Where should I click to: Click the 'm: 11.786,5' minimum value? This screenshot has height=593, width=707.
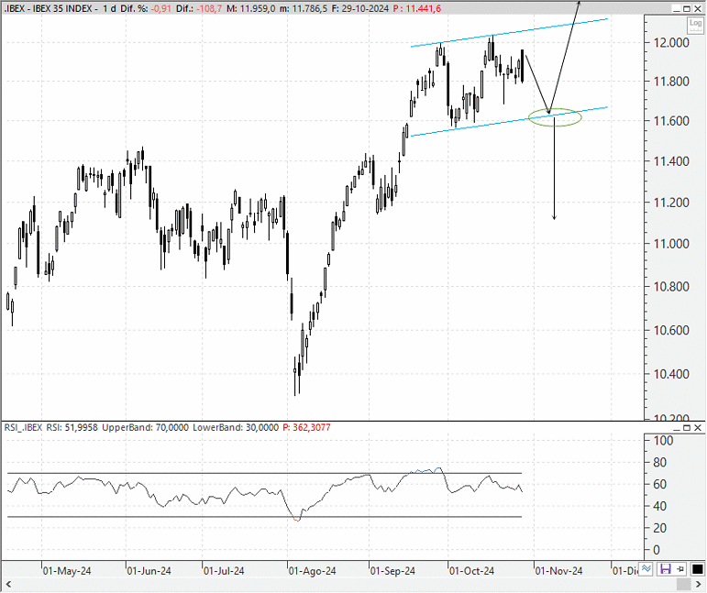pos(303,8)
